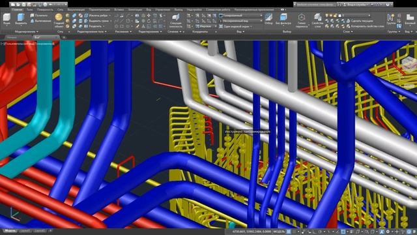Open the visual style (Тонированный) dropdown

pos(240,16)
